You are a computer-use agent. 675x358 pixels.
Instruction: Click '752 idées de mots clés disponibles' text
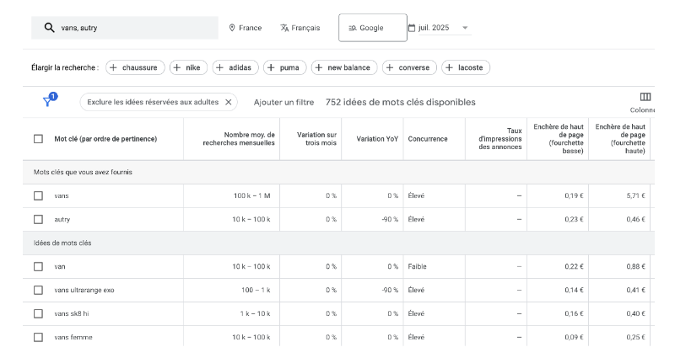pos(400,102)
